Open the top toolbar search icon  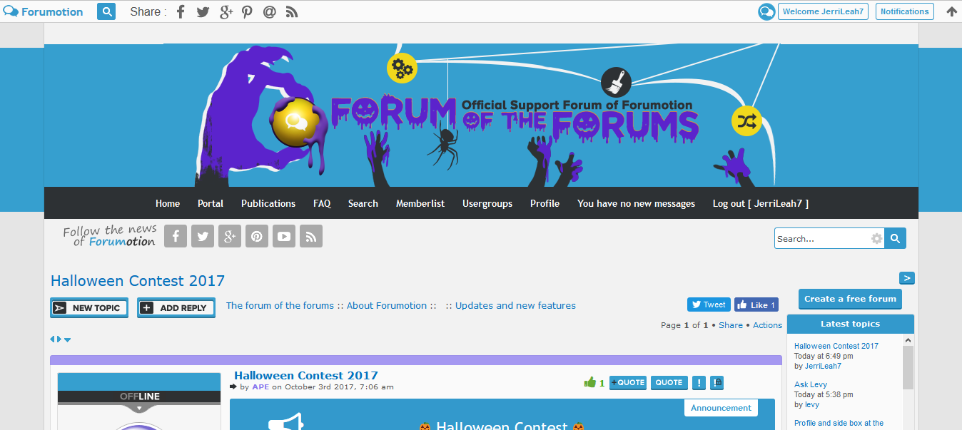(106, 11)
